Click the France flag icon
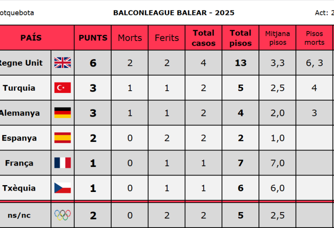The height and width of the screenshot is (228, 334). click(62, 163)
